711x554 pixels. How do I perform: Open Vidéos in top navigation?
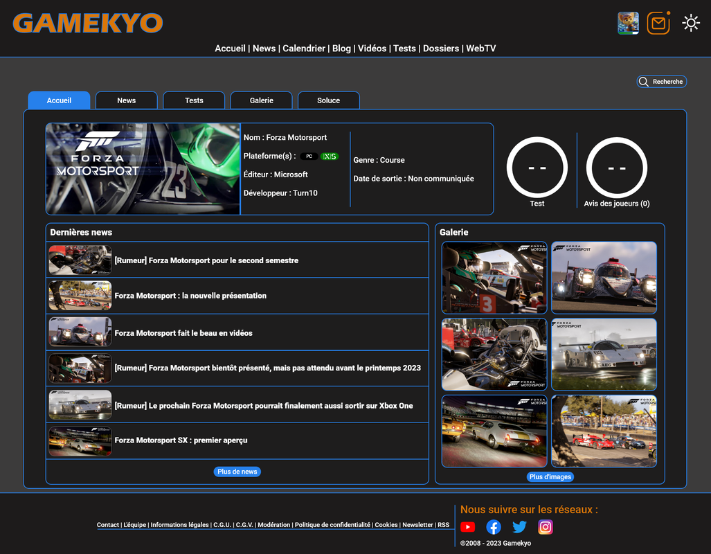[372, 48]
